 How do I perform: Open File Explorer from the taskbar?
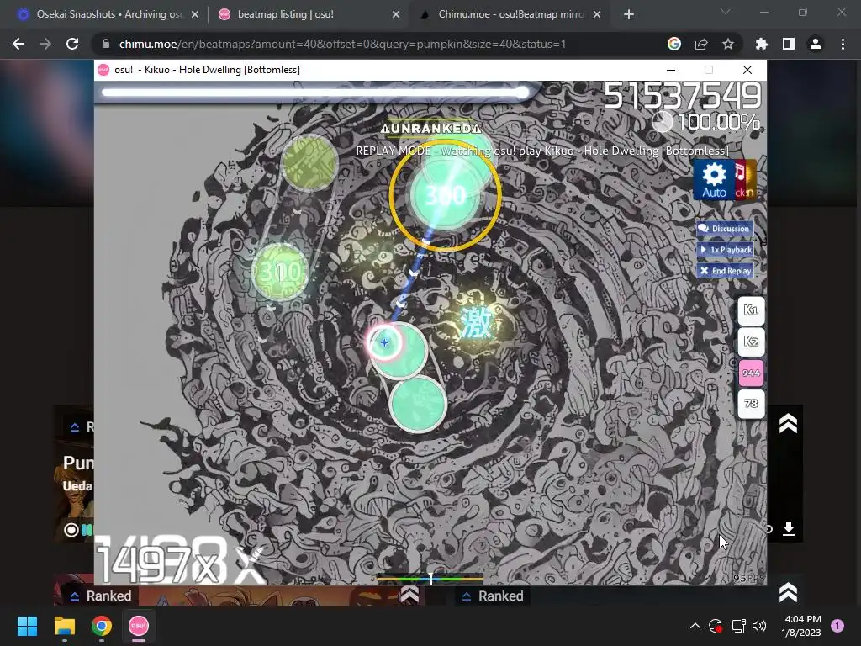[x=64, y=626]
